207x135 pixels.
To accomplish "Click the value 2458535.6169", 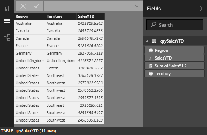I will [90, 120].
